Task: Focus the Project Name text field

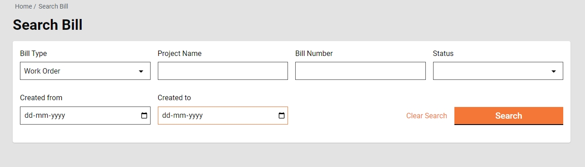Action: [223, 71]
